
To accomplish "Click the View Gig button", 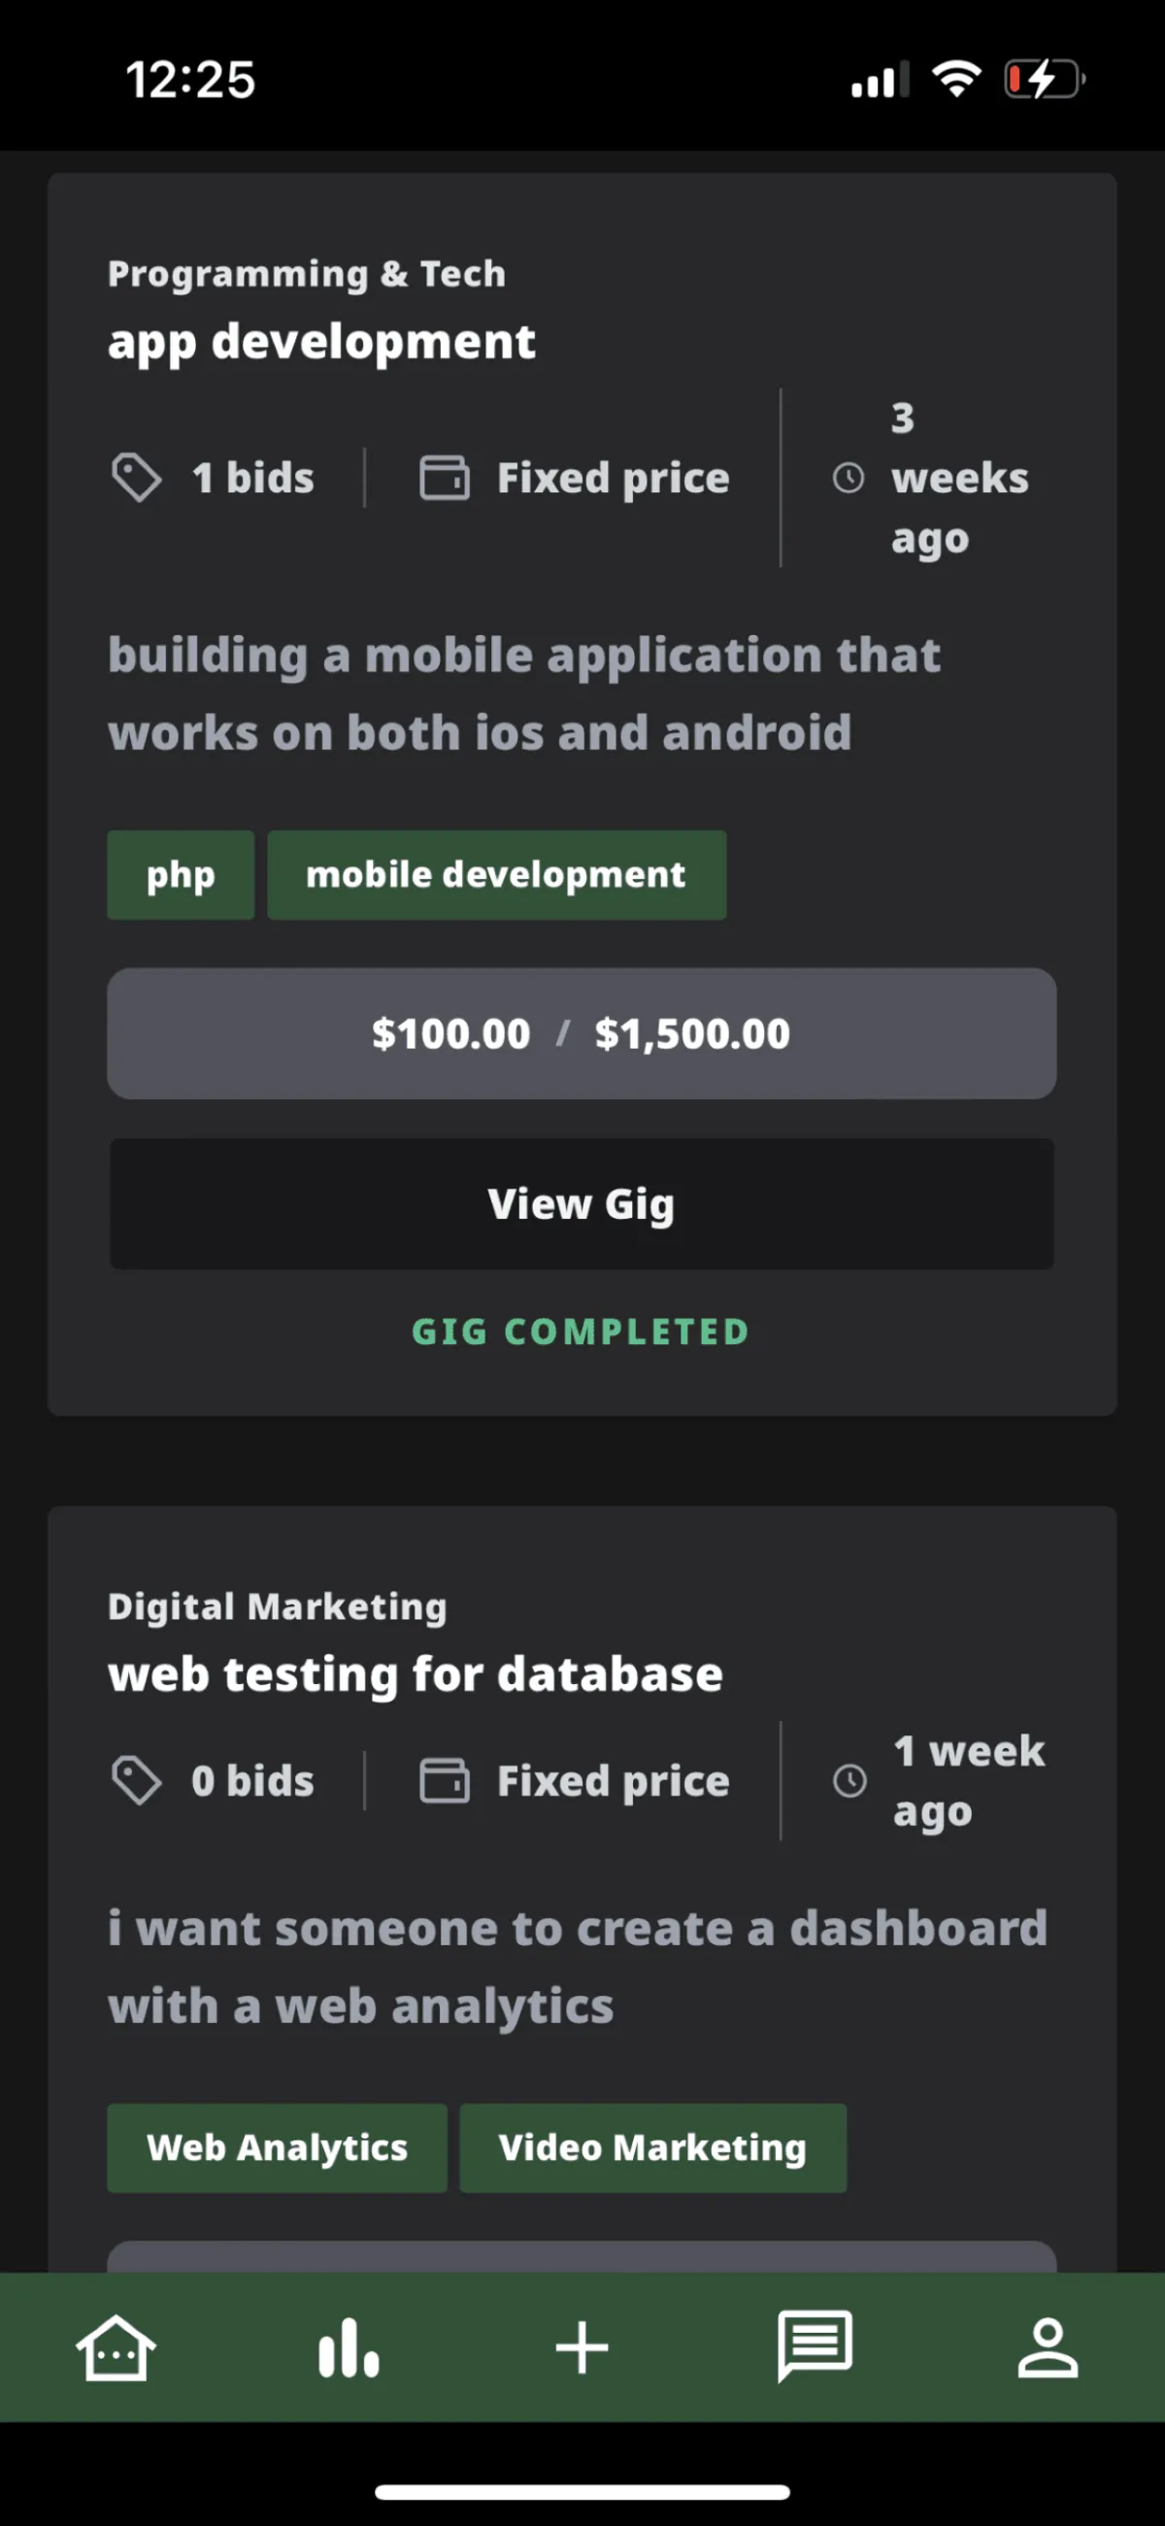I will pos(582,1203).
